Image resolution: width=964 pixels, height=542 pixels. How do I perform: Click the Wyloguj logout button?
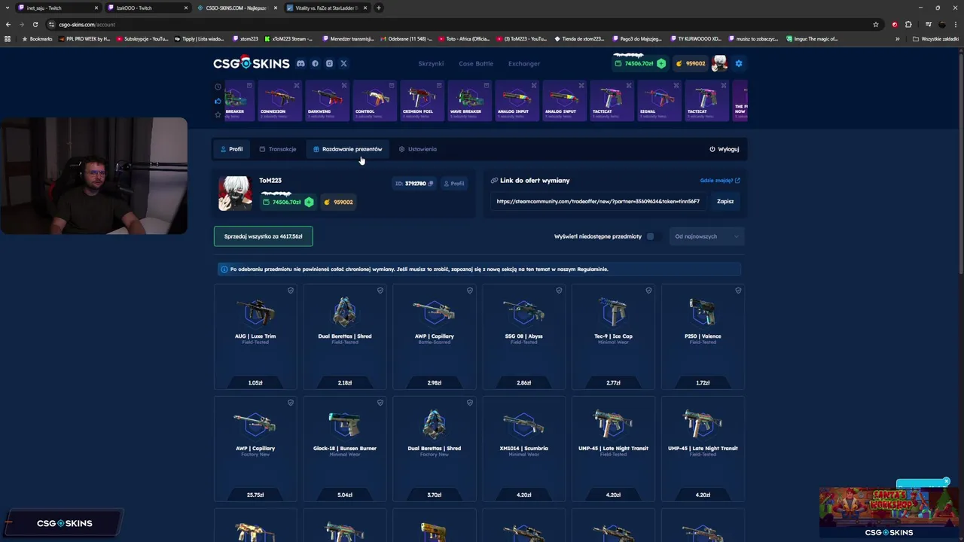[725, 149]
